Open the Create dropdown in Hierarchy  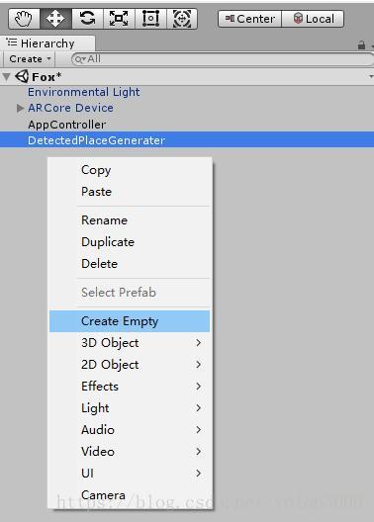tap(30, 59)
